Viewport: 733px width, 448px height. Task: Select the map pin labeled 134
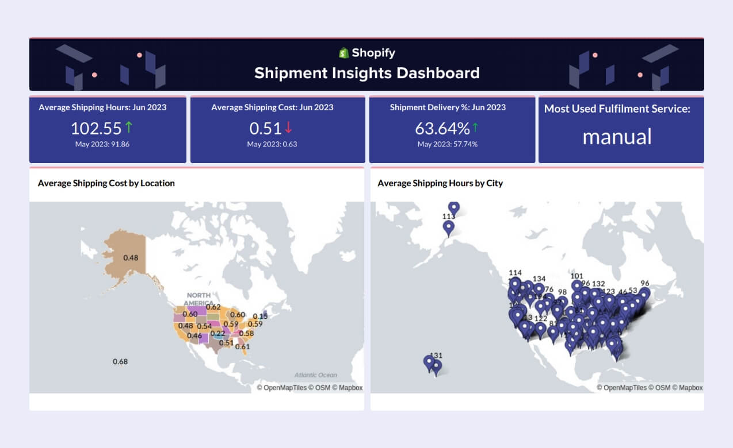click(539, 291)
